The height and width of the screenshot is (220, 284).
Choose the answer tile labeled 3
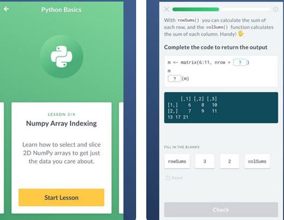(205, 161)
